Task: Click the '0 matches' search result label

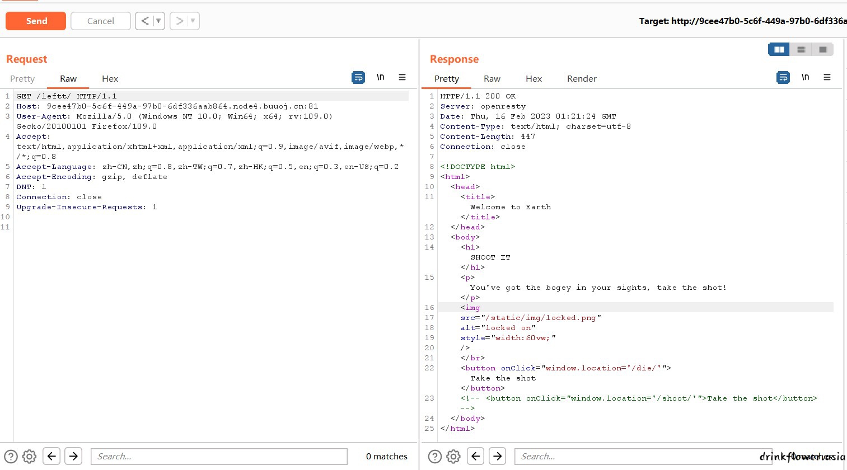Action: pyautogui.click(x=387, y=457)
